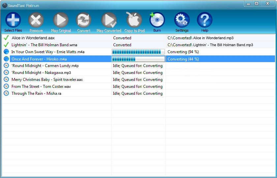Minimize the SoundTaxi window

[x=248, y=4]
